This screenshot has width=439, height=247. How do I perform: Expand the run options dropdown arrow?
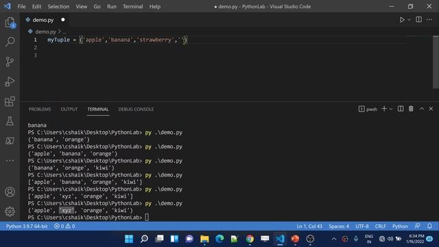(409, 20)
